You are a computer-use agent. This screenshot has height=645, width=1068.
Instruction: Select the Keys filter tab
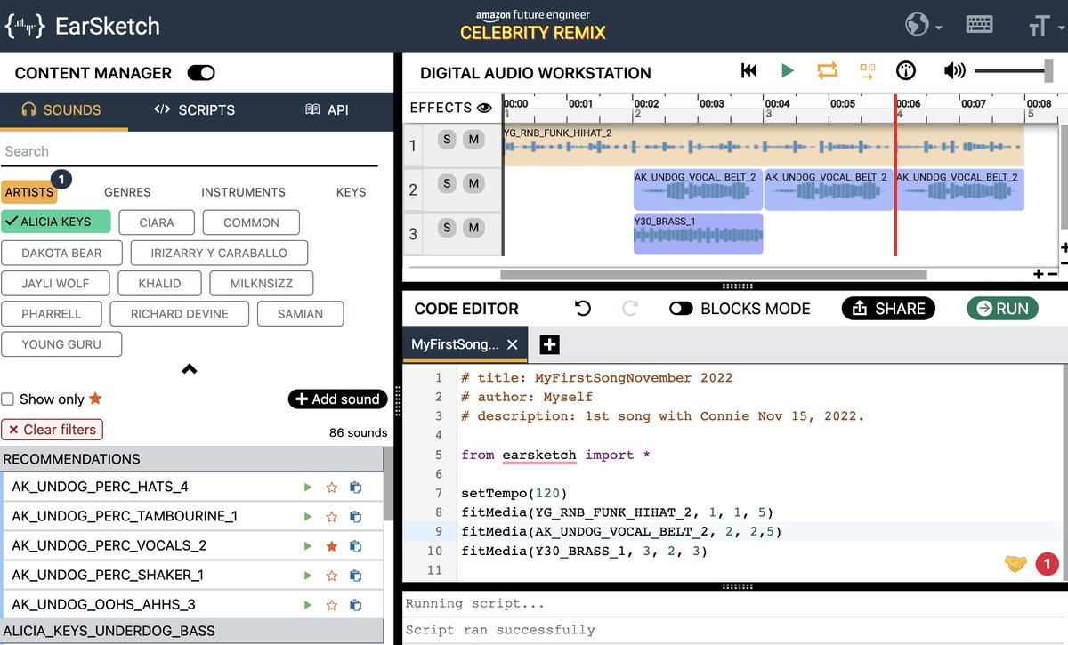(351, 192)
